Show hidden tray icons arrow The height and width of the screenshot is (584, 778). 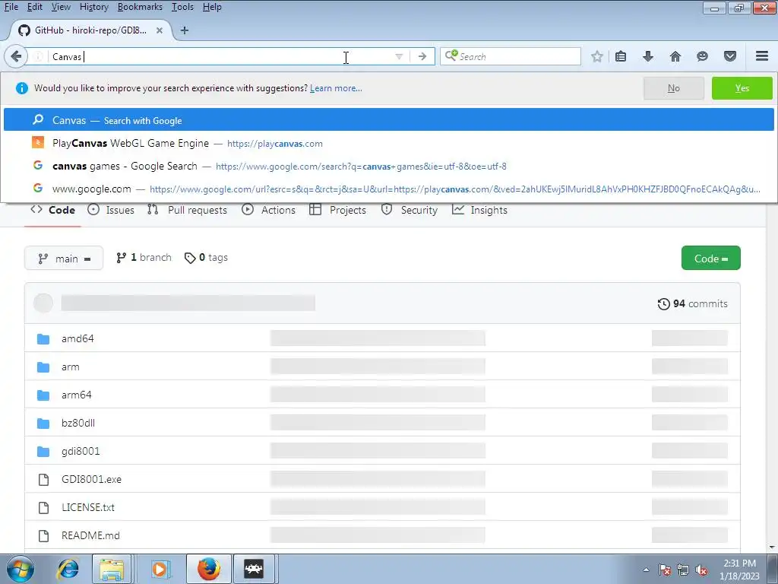point(646,570)
